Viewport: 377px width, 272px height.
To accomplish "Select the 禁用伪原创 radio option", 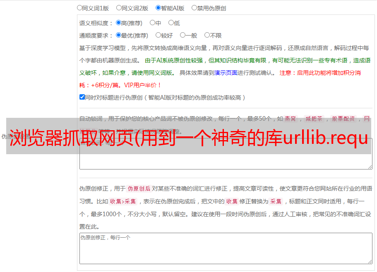I will click(x=194, y=8).
